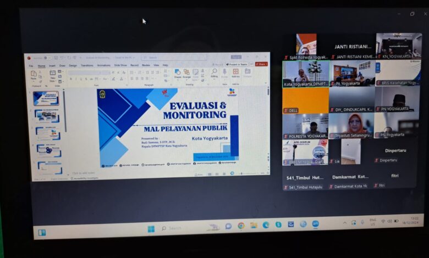Open the Paste dropdown arrow

(x=34, y=81)
